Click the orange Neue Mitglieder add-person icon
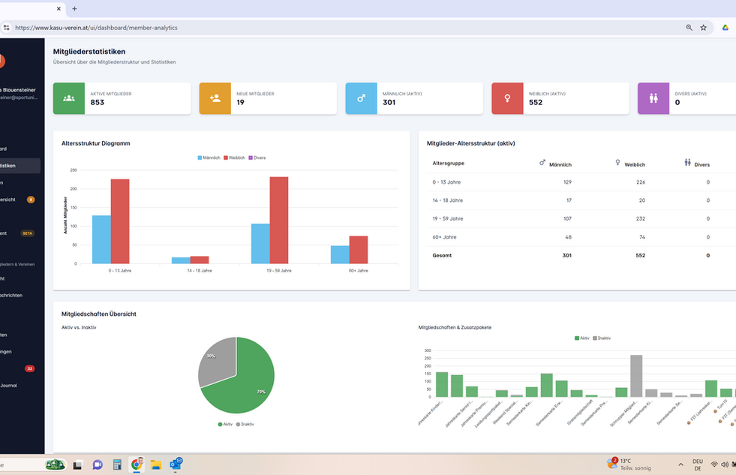Image resolution: width=736 pixels, height=475 pixels. coord(215,98)
